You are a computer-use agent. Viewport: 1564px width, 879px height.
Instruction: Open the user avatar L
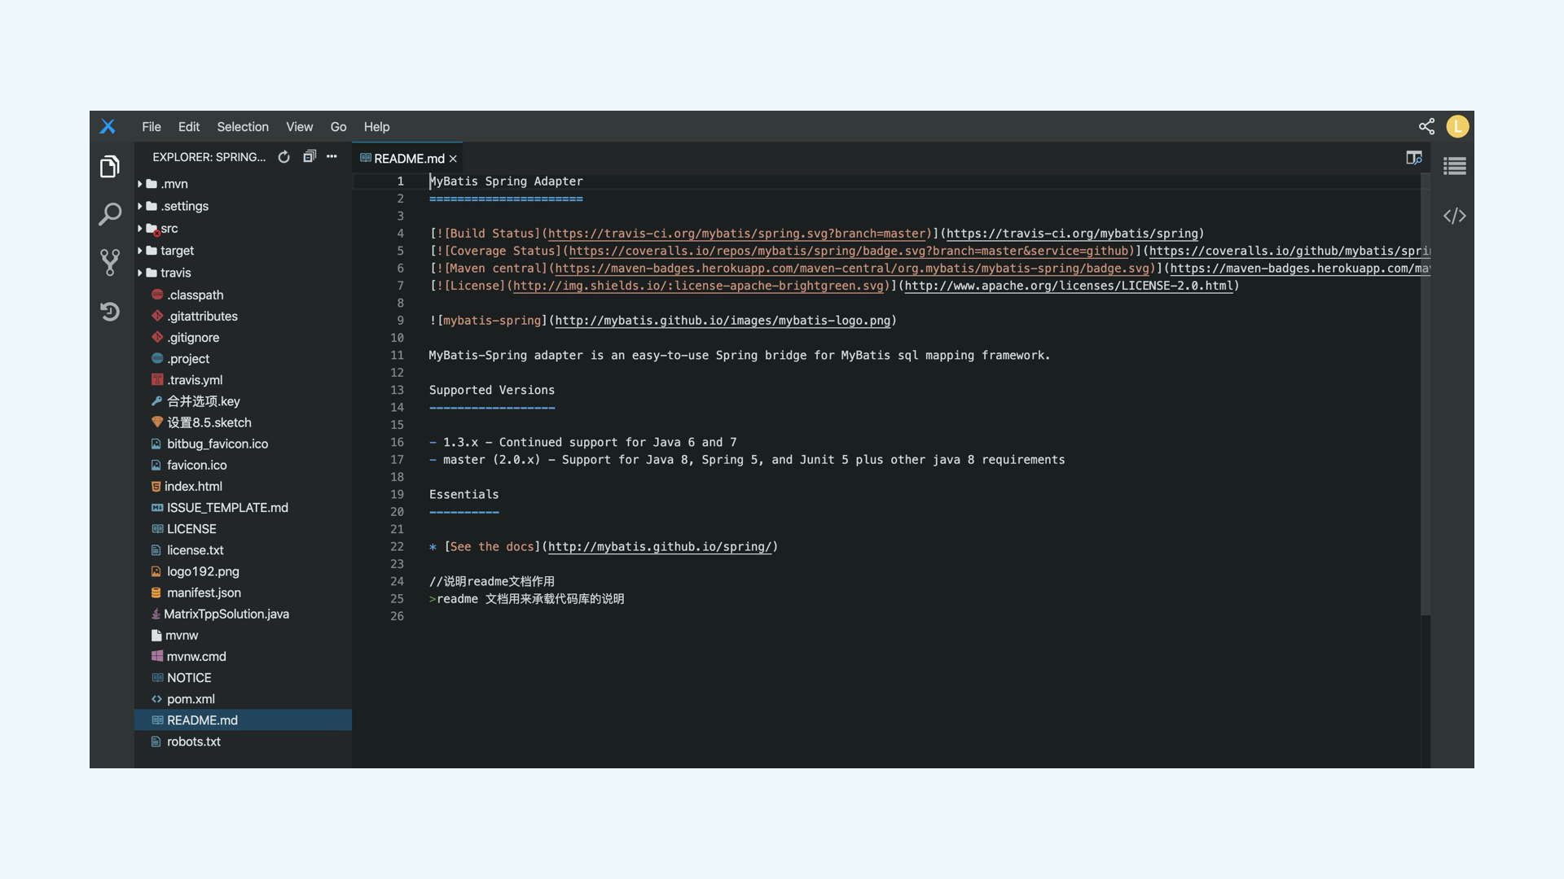[x=1457, y=126]
